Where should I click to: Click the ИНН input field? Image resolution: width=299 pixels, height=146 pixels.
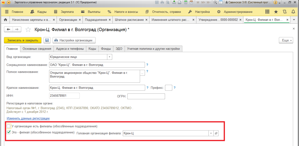(x=64, y=96)
